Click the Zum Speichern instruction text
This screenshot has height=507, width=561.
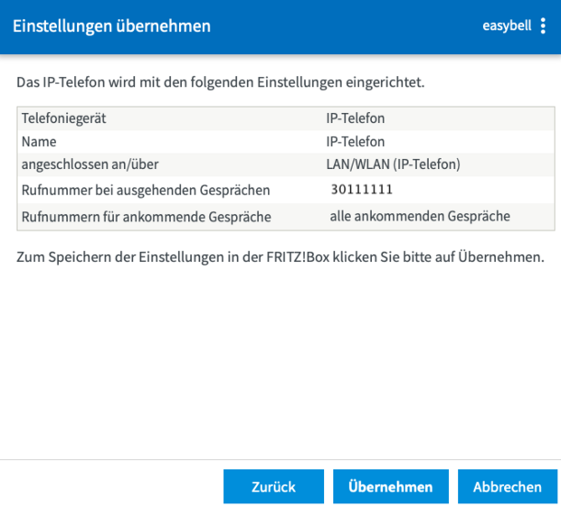[x=280, y=258]
